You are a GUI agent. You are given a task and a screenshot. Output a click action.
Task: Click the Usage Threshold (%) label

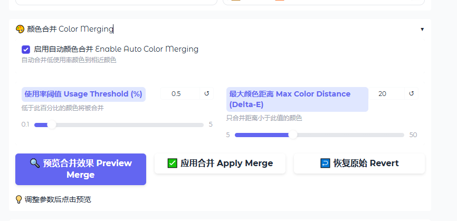83,94
